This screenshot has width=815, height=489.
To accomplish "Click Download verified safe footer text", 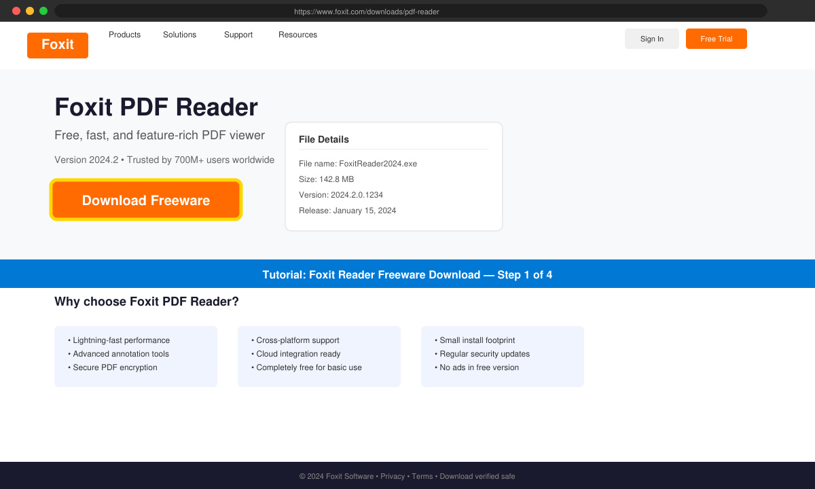I will click(x=477, y=476).
